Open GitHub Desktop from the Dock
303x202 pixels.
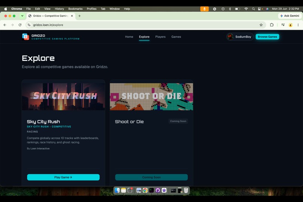point(158,190)
